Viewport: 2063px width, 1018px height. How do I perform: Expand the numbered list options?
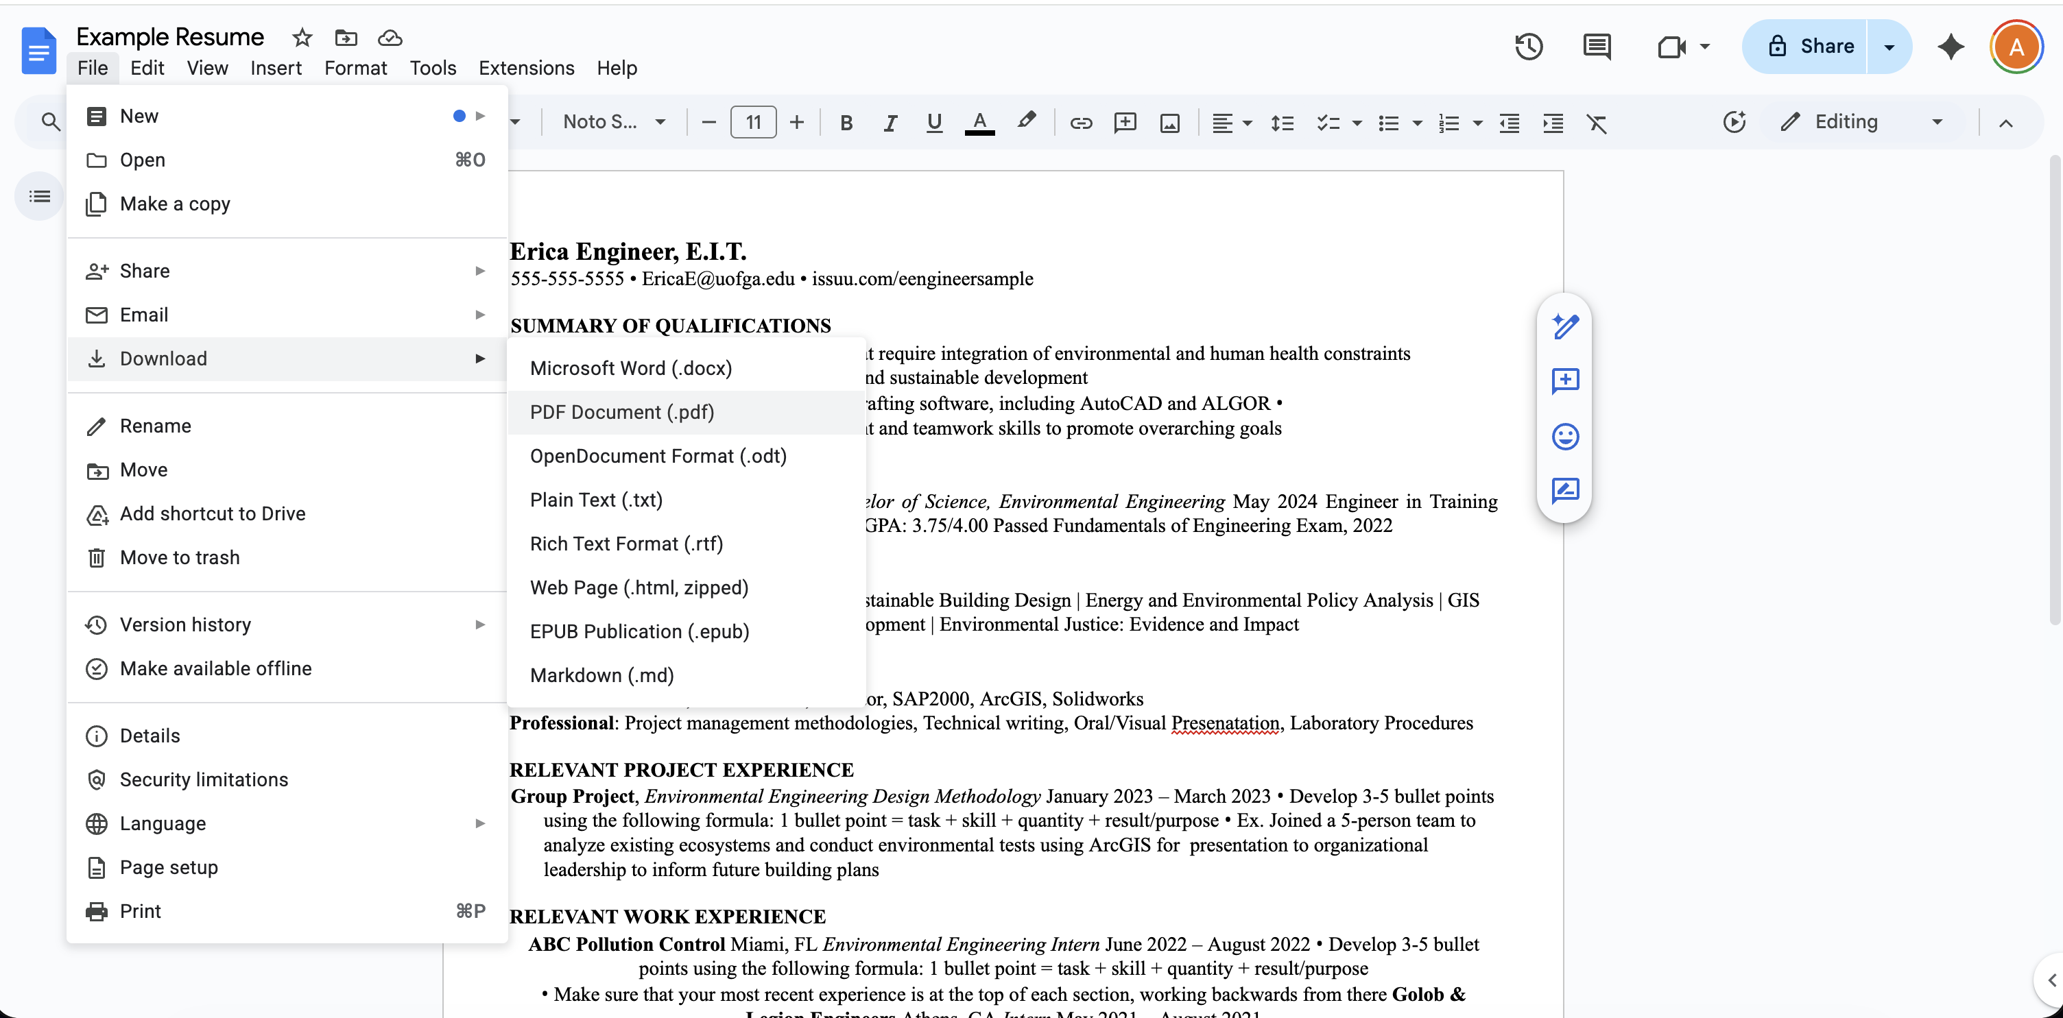coord(1479,123)
